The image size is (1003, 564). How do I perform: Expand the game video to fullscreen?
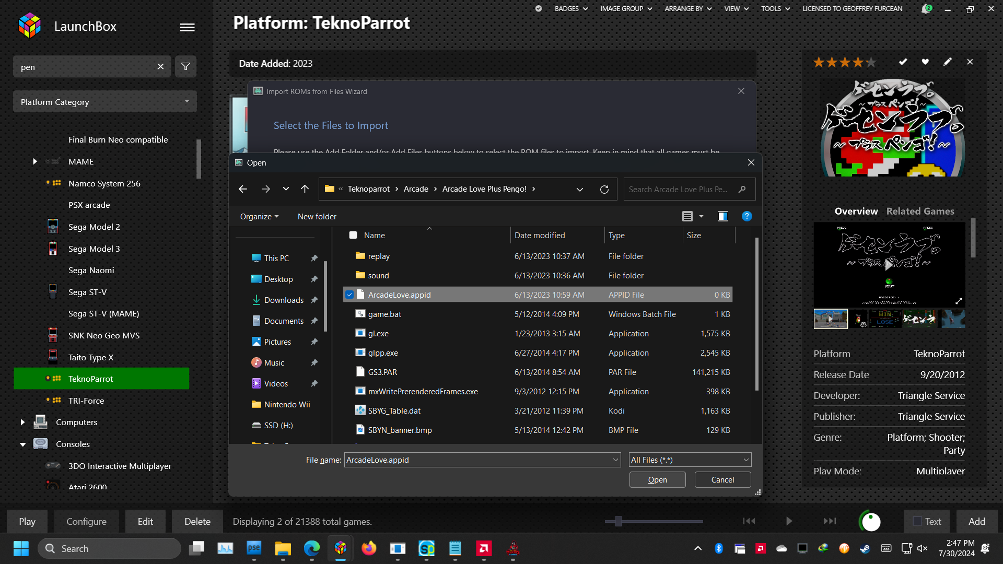(x=959, y=301)
